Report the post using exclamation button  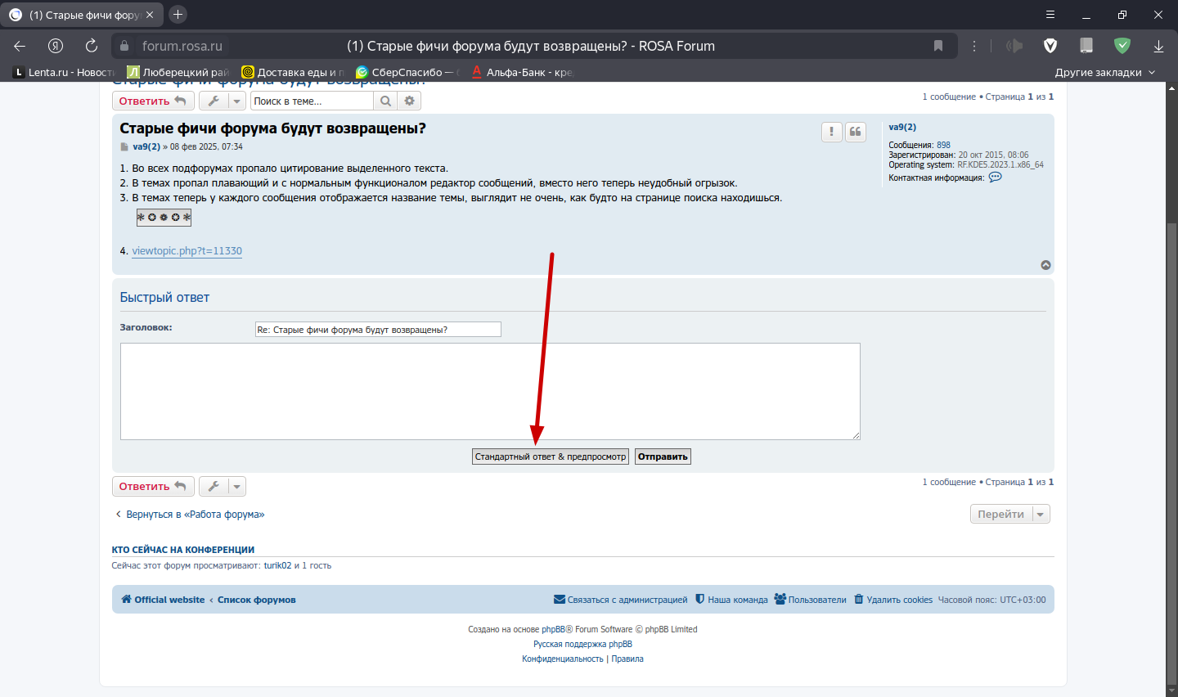[x=832, y=132]
